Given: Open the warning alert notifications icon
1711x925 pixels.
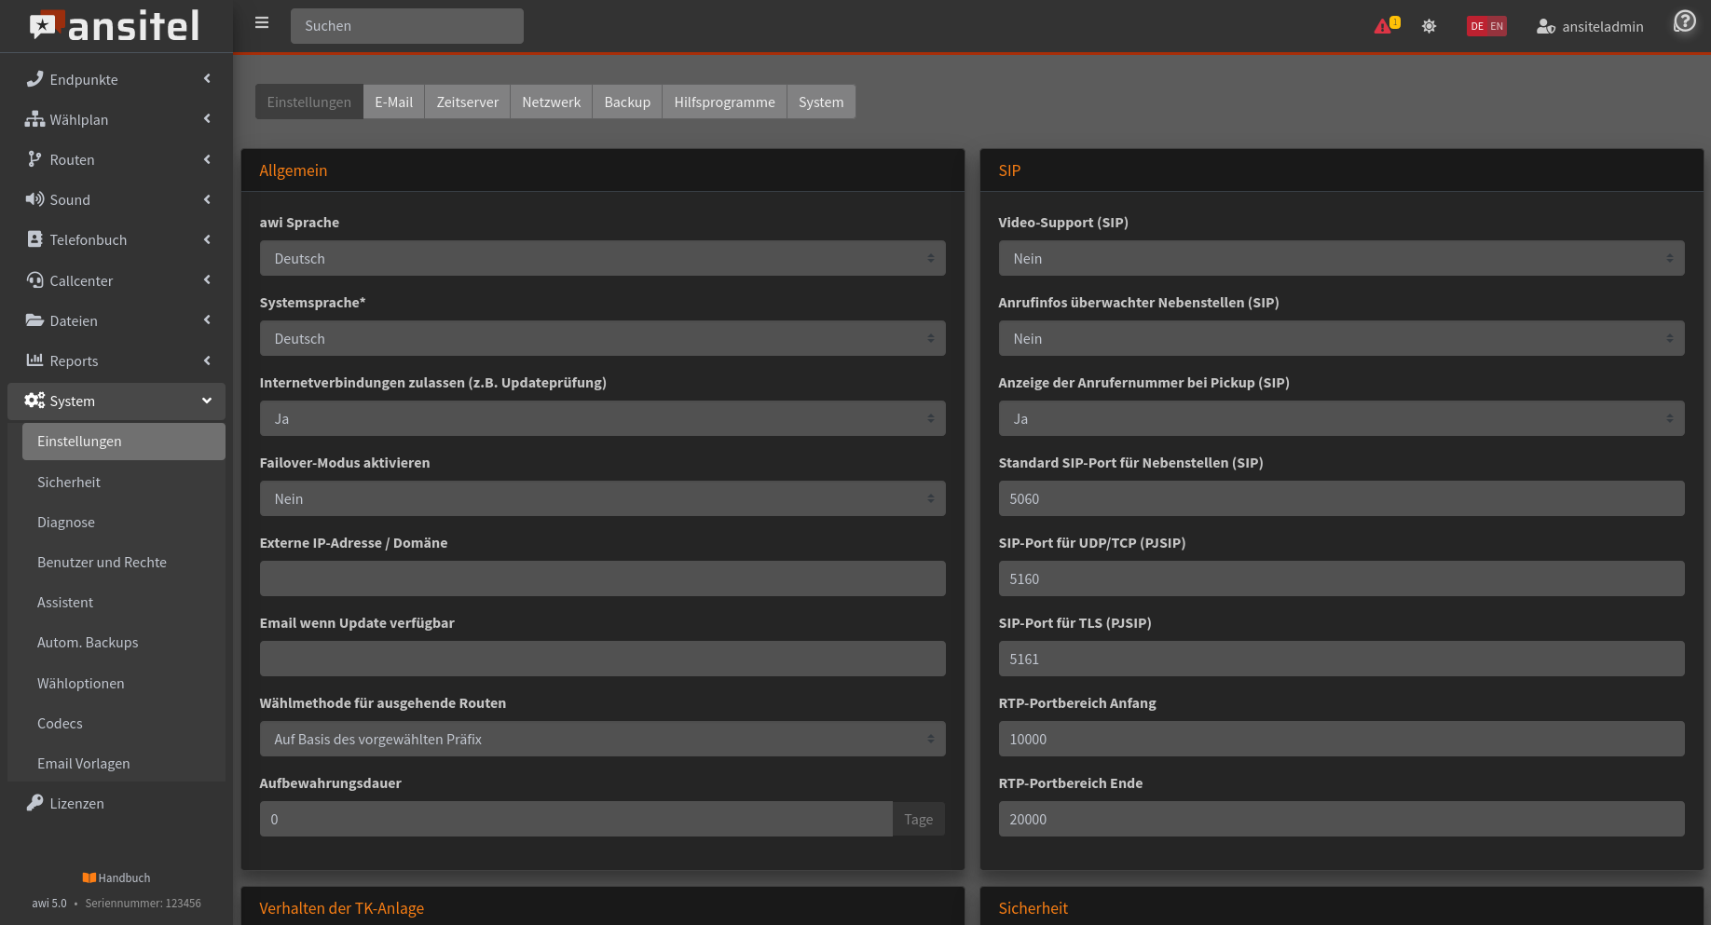Looking at the screenshot, I should pyautogui.click(x=1384, y=26).
